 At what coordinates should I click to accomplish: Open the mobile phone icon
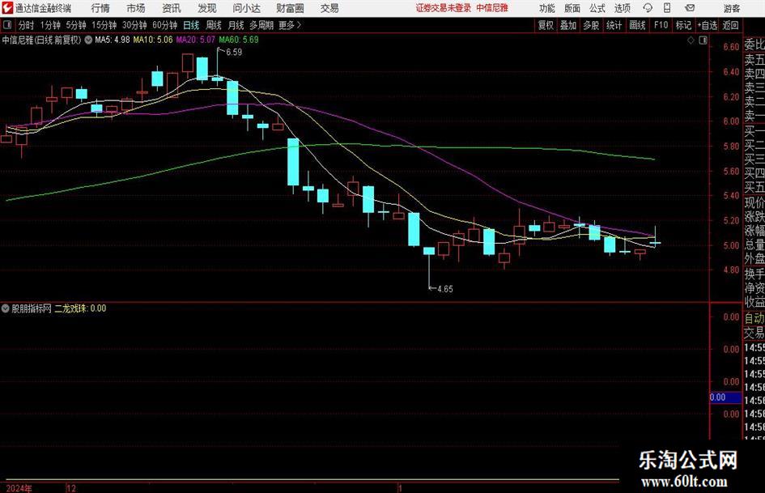coord(667,8)
